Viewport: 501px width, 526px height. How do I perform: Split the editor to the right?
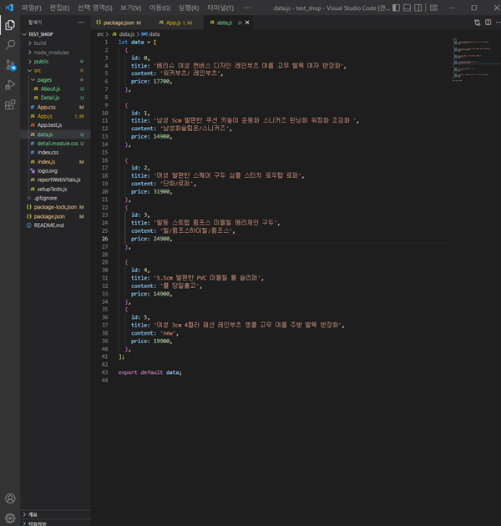click(488, 23)
